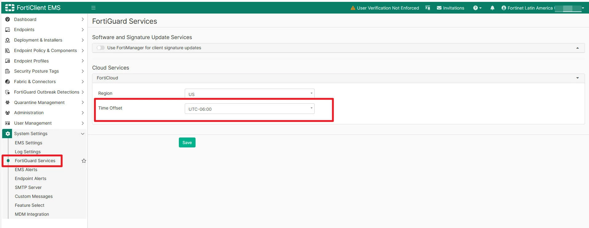Click the Save button

click(x=187, y=142)
